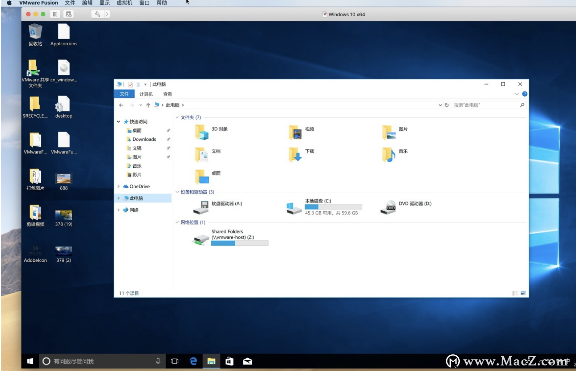Screen dimensions: 576x371
Task: Open VMware settings wrench button
Action: coord(97,14)
